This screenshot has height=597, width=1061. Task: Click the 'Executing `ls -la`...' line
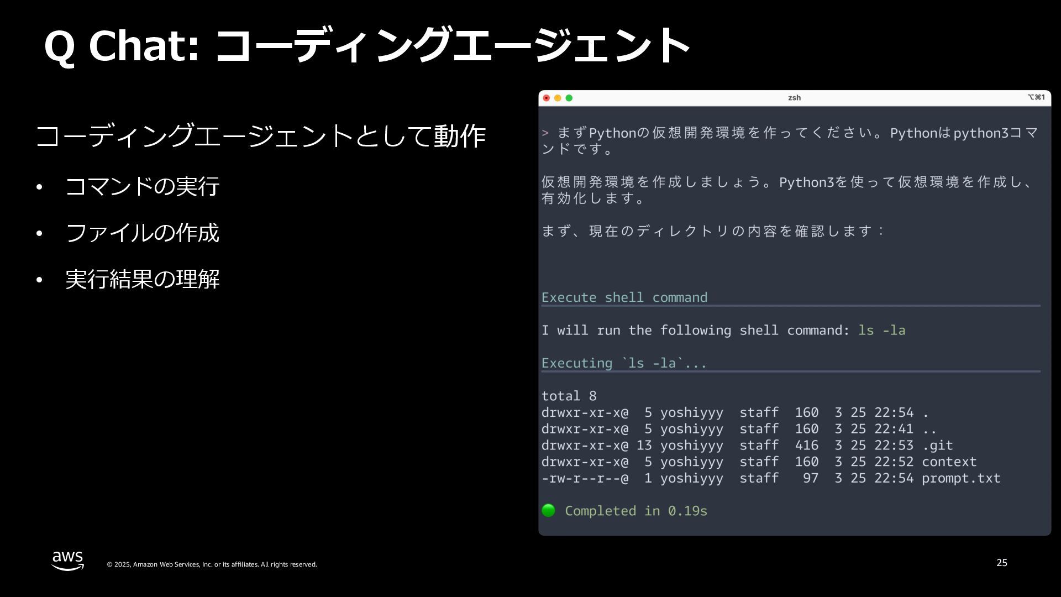pyautogui.click(x=624, y=363)
